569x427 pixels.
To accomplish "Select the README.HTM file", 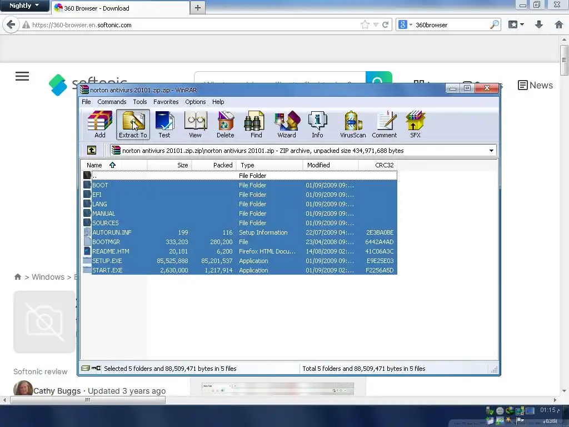I will point(240,251).
